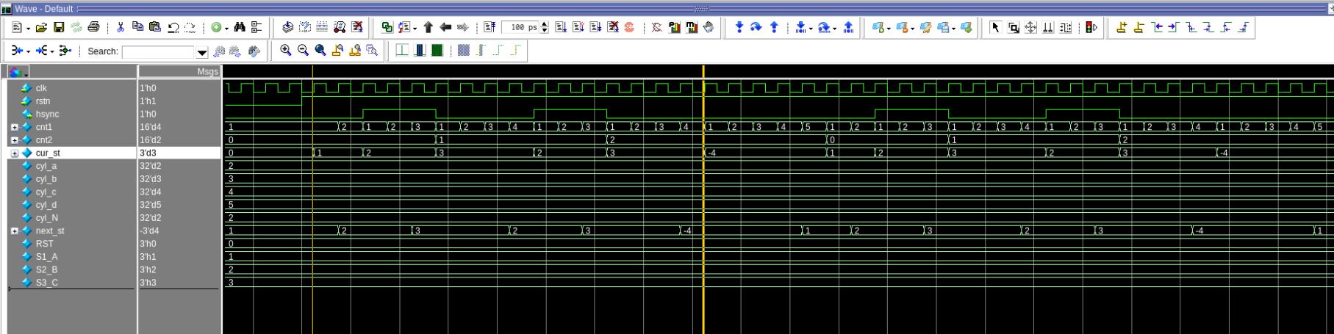1334x334 pixels.
Task: Open the New file dropdown arrow
Action: [28, 28]
